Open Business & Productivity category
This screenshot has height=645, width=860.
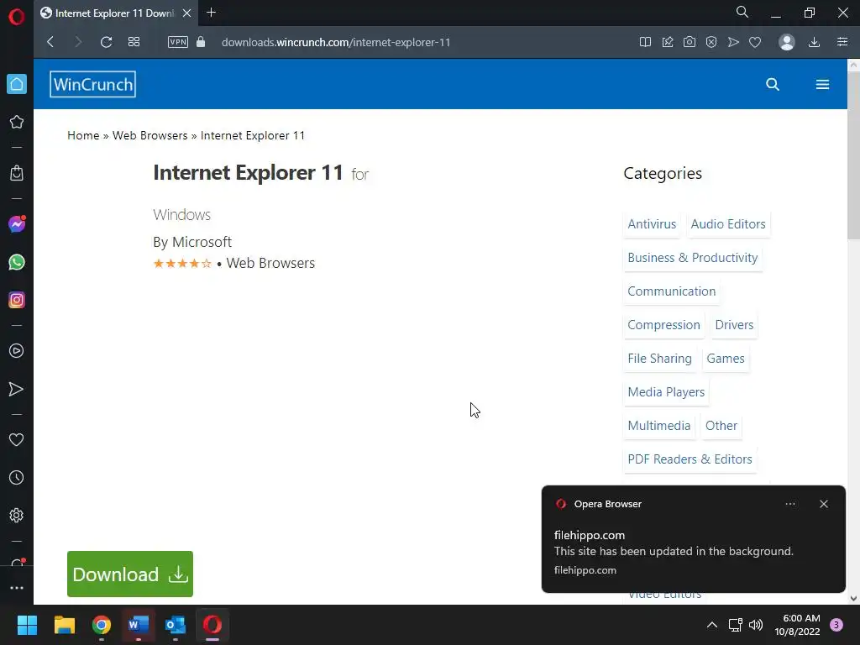692,258
